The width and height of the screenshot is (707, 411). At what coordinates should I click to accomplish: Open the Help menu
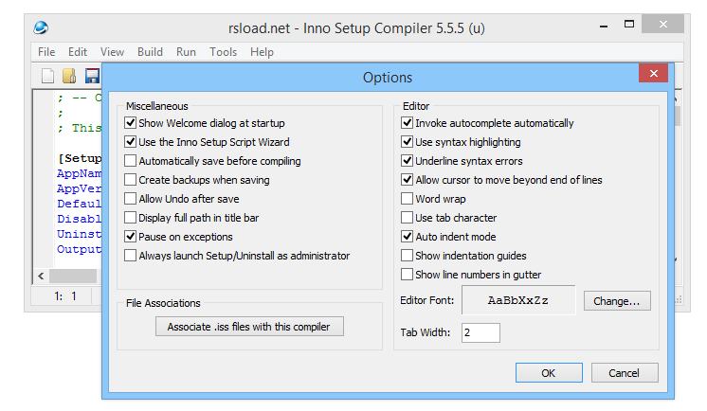pyautogui.click(x=262, y=52)
